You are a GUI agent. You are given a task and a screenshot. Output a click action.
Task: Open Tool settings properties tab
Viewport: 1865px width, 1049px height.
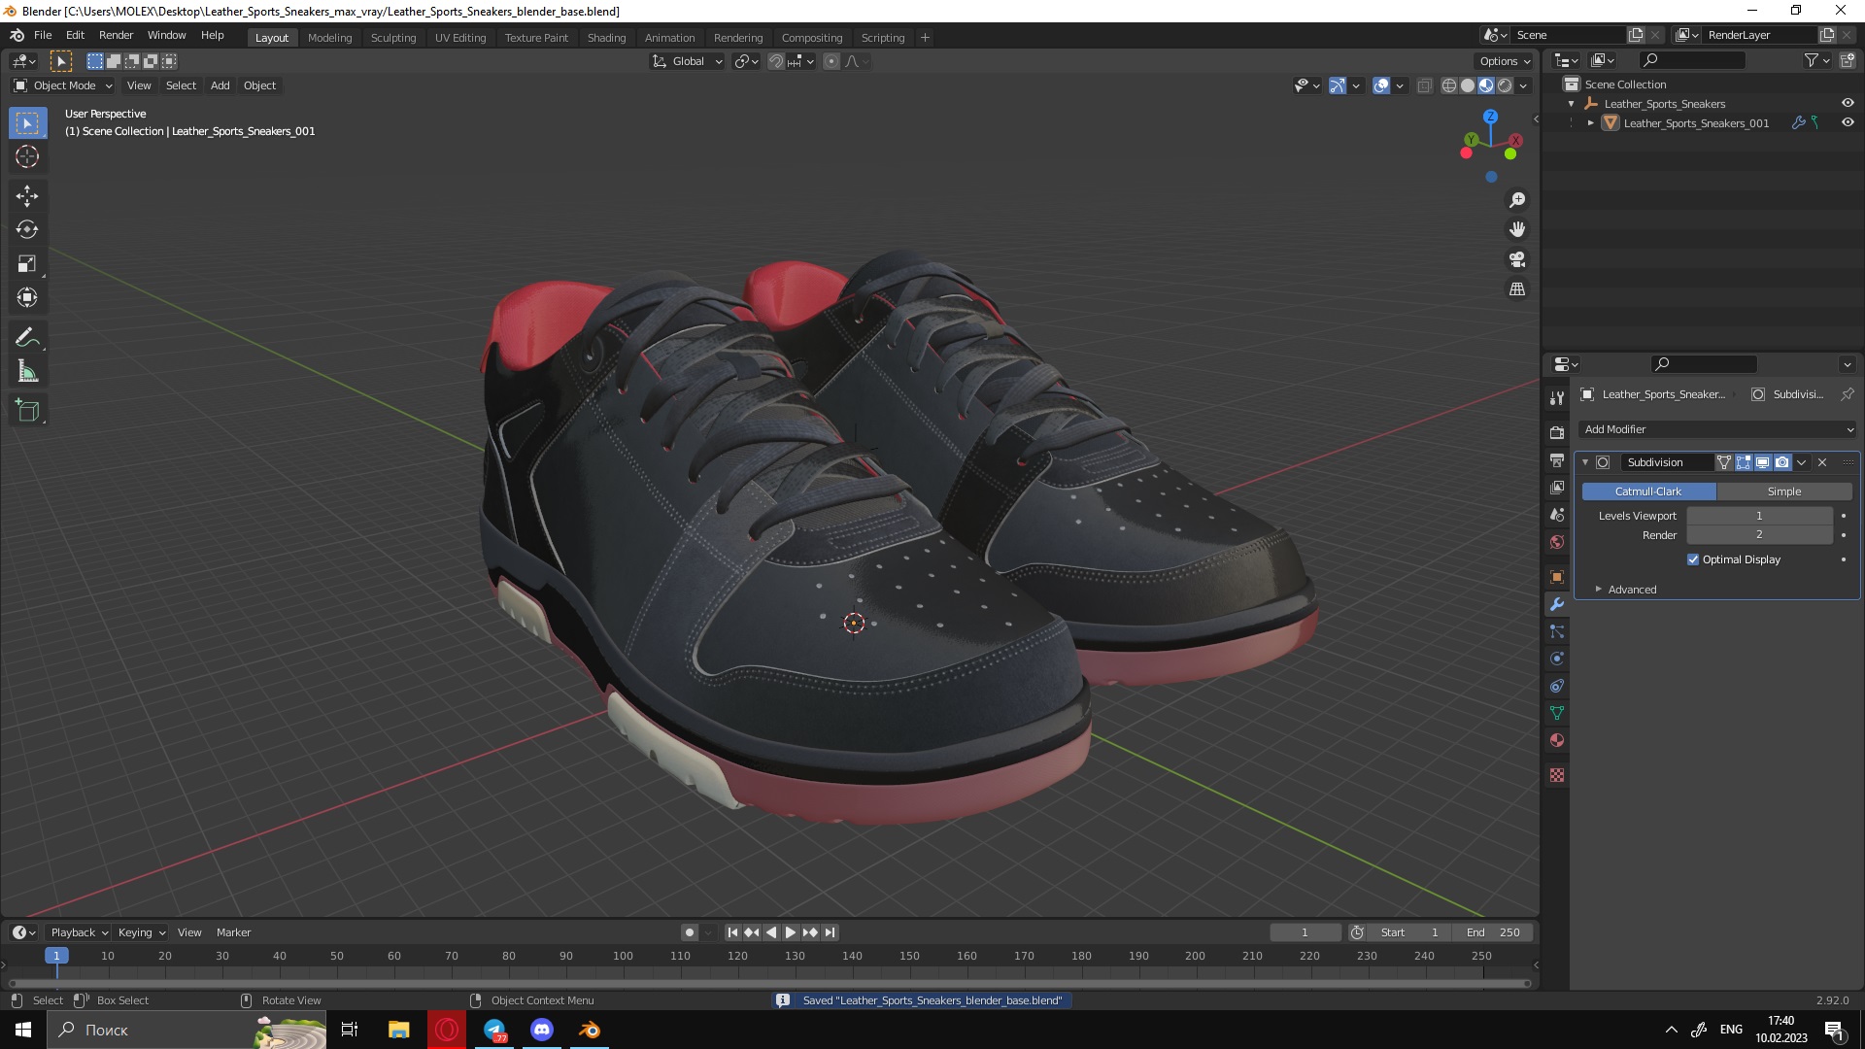1557,397
